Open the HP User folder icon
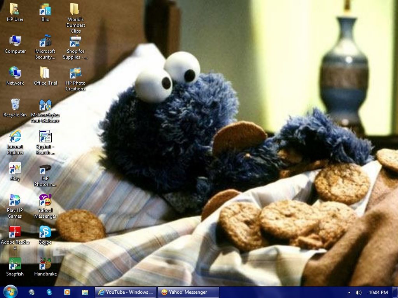Image resolution: width=398 pixels, height=298 pixels. (x=15, y=12)
